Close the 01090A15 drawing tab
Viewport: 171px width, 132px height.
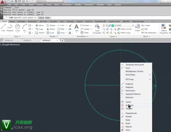coord(57,40)
